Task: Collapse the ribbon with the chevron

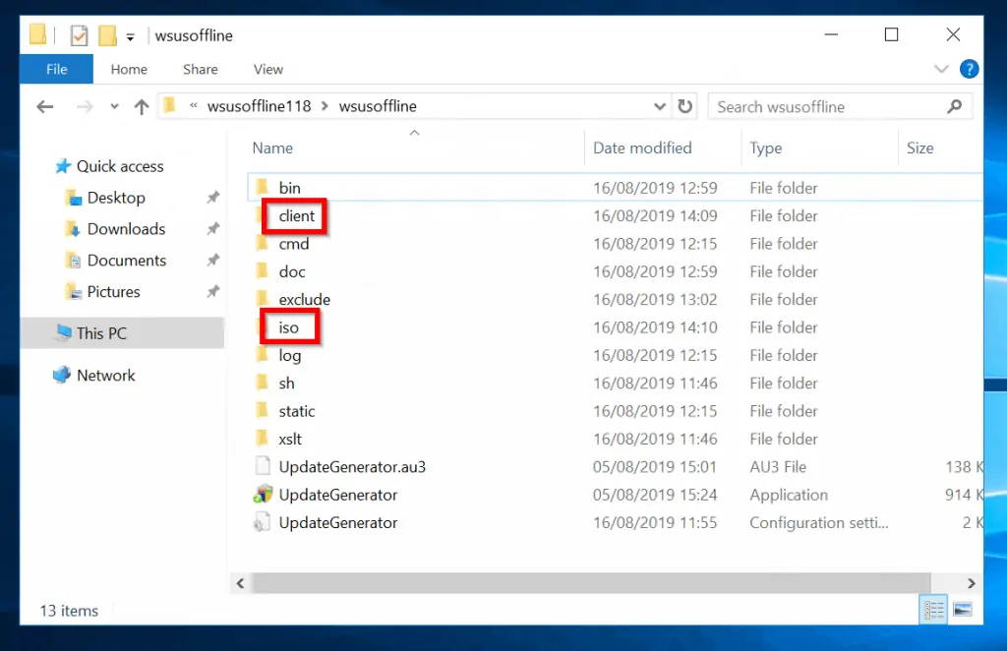Action: [941, 69]
